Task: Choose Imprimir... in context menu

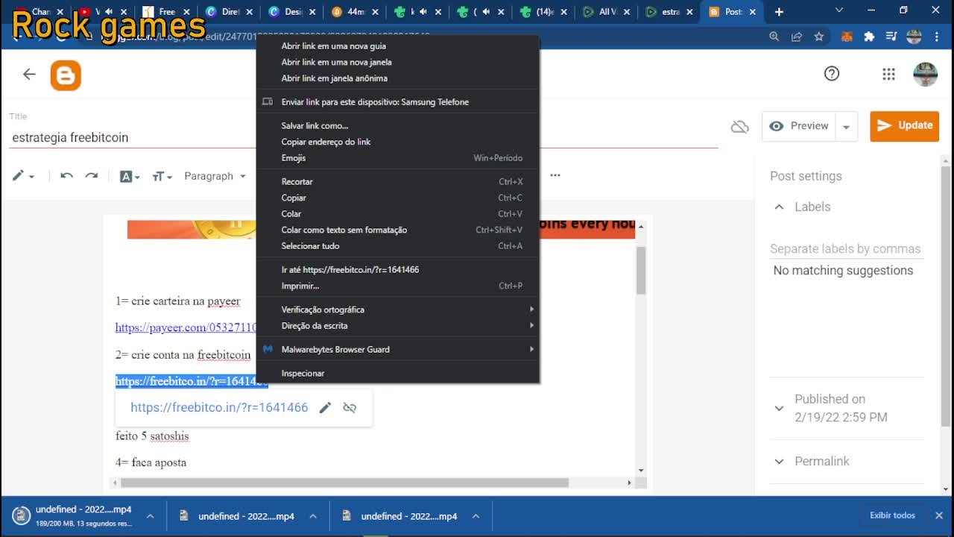Action: click(397, 286)
